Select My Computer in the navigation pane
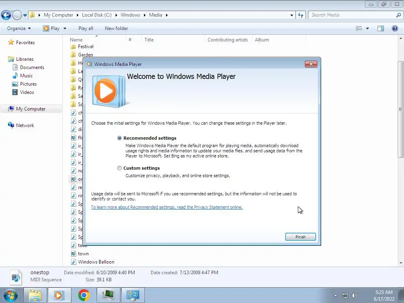This screenshot has height=303, width=404. coord(31,109)
